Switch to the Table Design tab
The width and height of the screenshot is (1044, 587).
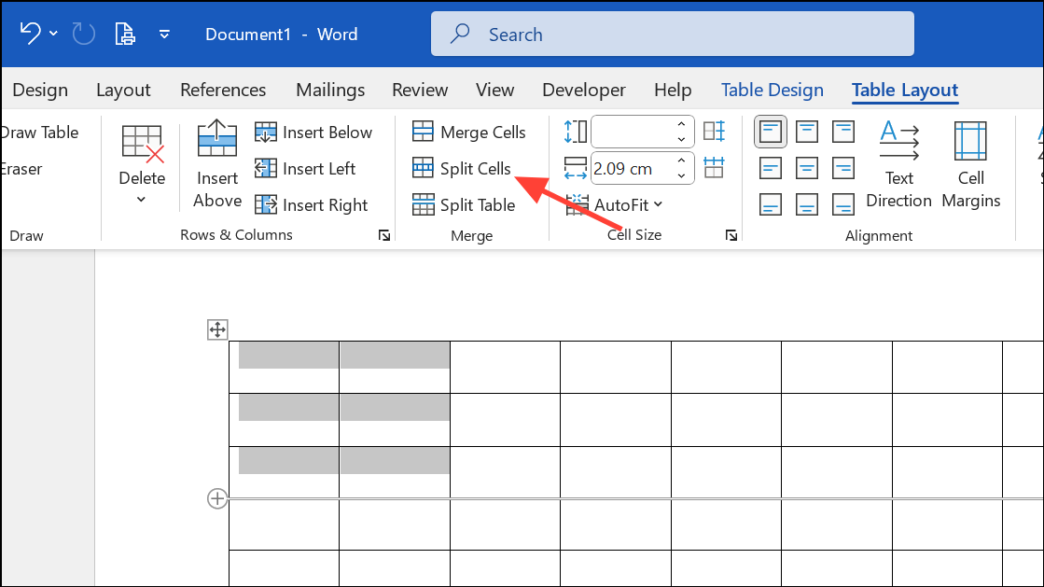coord(772,90)
